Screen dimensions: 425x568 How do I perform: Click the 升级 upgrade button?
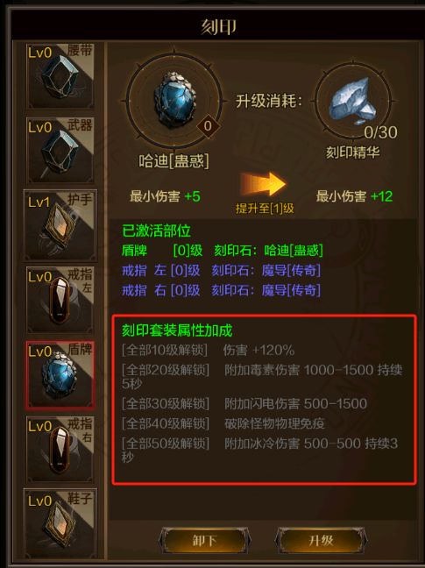tap(321, 541)
